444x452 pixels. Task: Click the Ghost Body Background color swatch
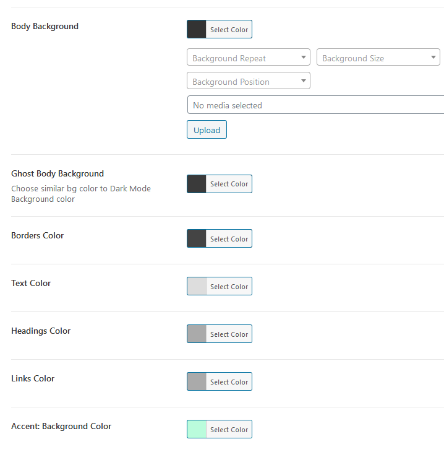click(x=197, y=184)
